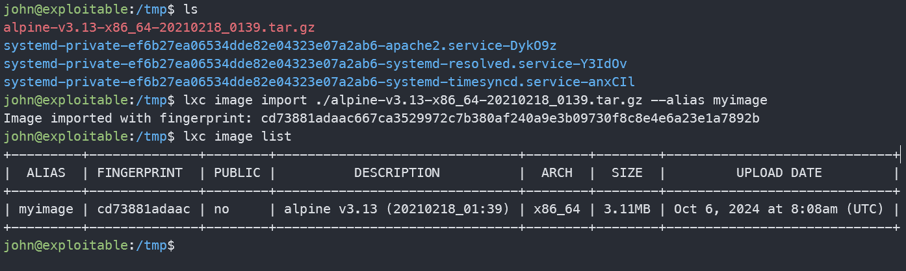
Task: Select the SIZE column header
Action: [627, 173]
